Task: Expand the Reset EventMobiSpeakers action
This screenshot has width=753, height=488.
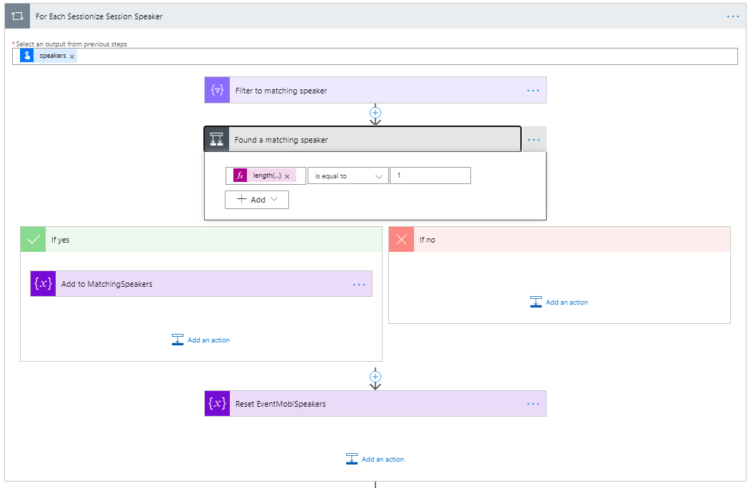Action: (x=377, y=404)
